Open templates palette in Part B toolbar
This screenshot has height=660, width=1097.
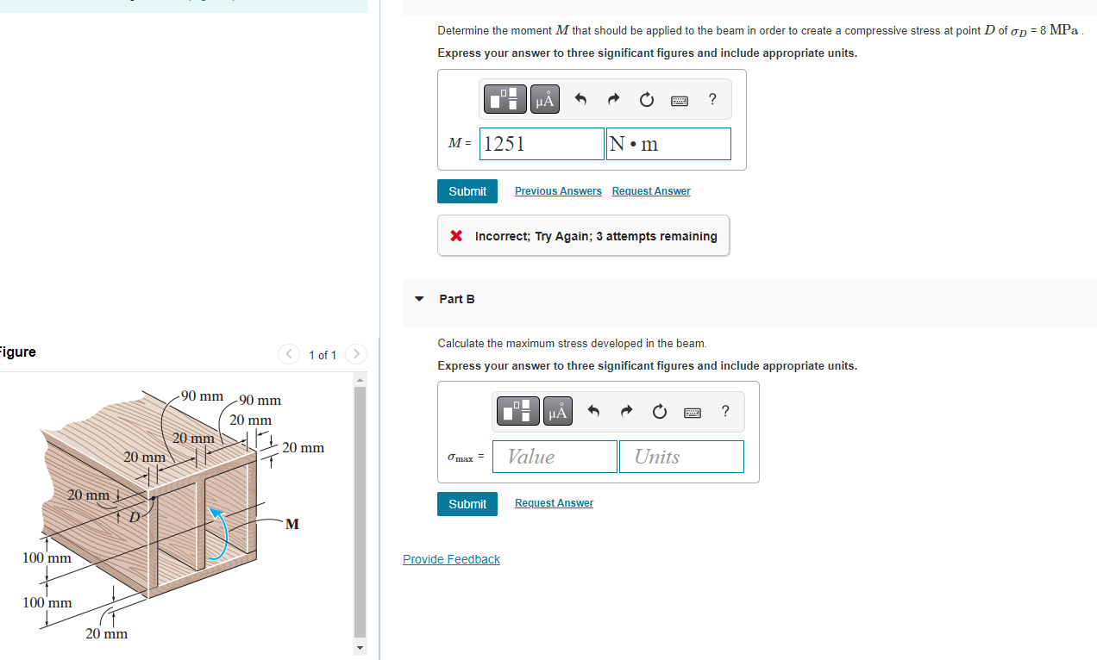click(x=518, y=412)
